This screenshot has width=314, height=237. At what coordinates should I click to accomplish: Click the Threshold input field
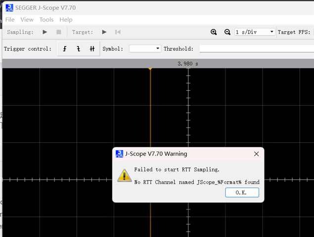257,48
